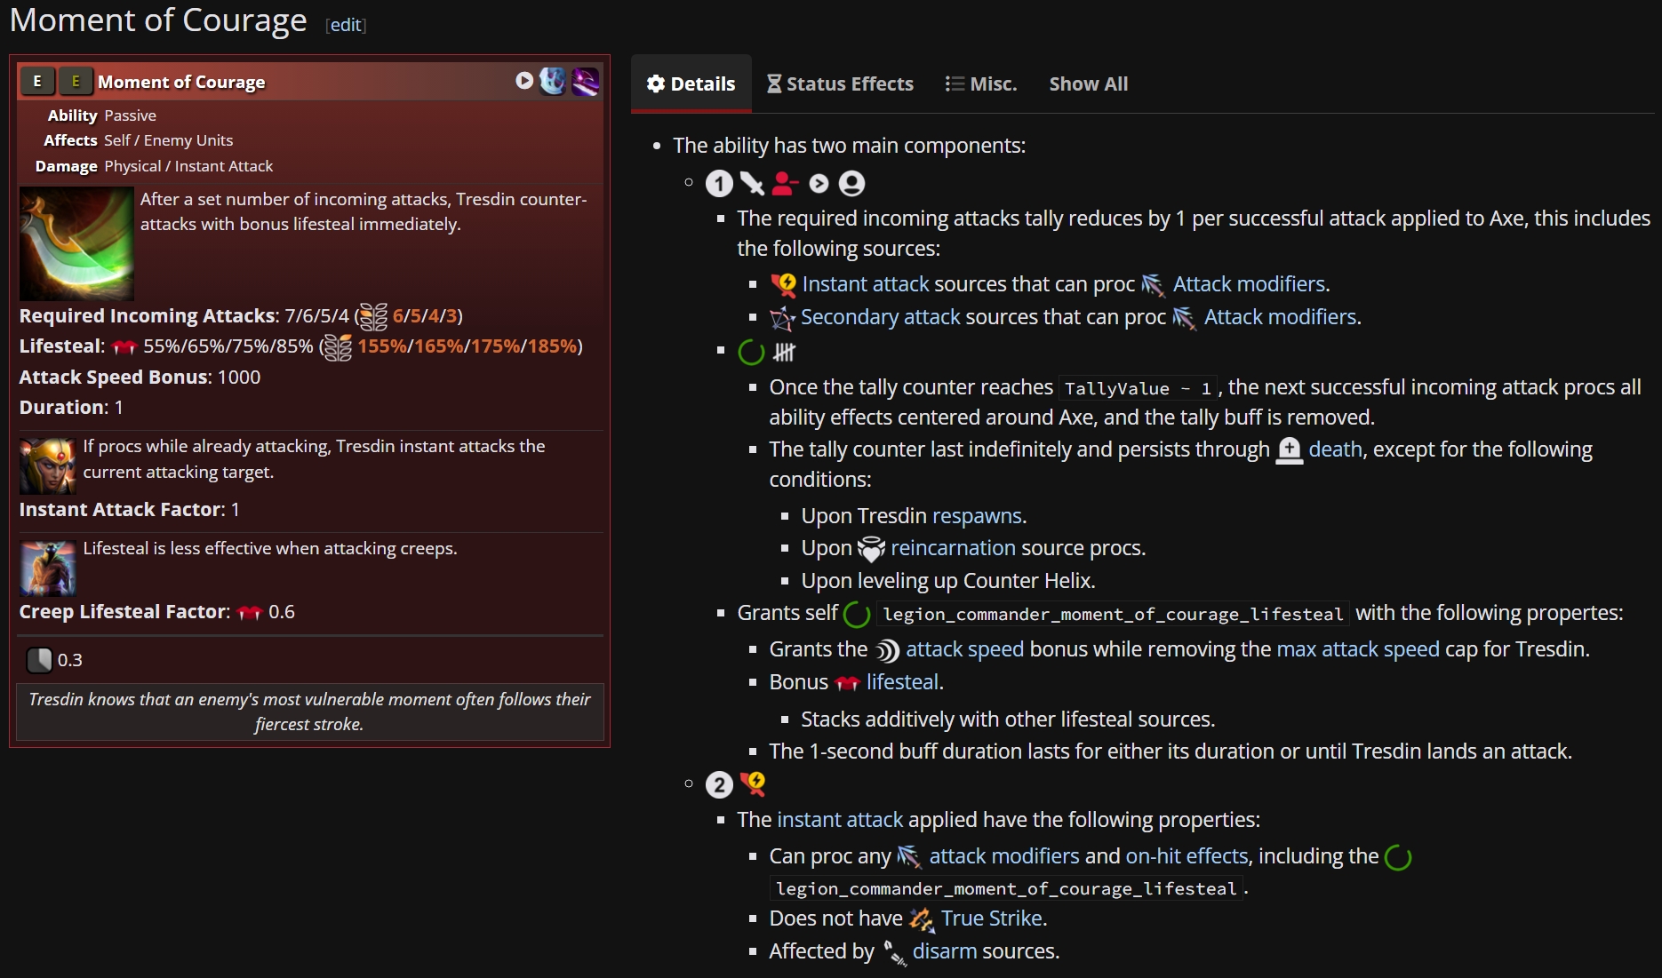1662x978 pixels.
Task: Switch to the Status Effects tab
Action: click(x=840, y=83)
